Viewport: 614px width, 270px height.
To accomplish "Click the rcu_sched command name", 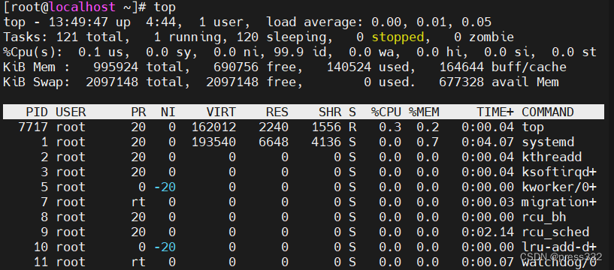I will point(555,232).
